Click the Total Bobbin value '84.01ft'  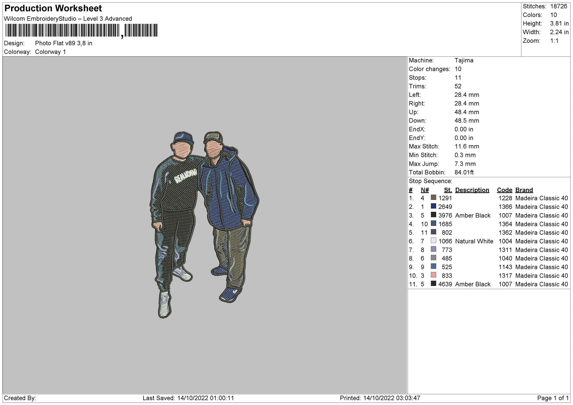coord(464,173)
